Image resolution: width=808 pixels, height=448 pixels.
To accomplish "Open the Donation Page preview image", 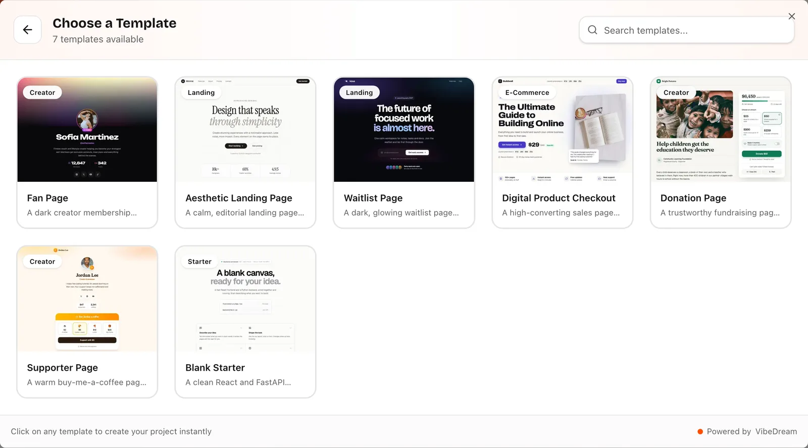I will click(x=721, y=130).
